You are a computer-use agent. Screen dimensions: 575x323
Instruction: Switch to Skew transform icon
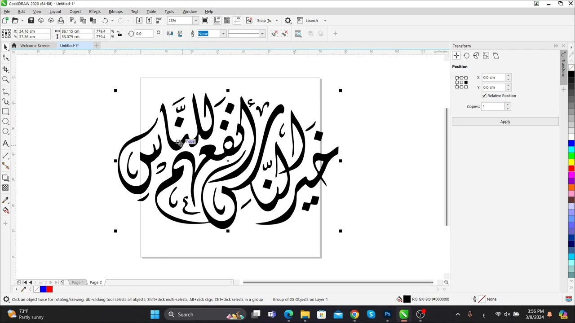(x=496, y=56)
